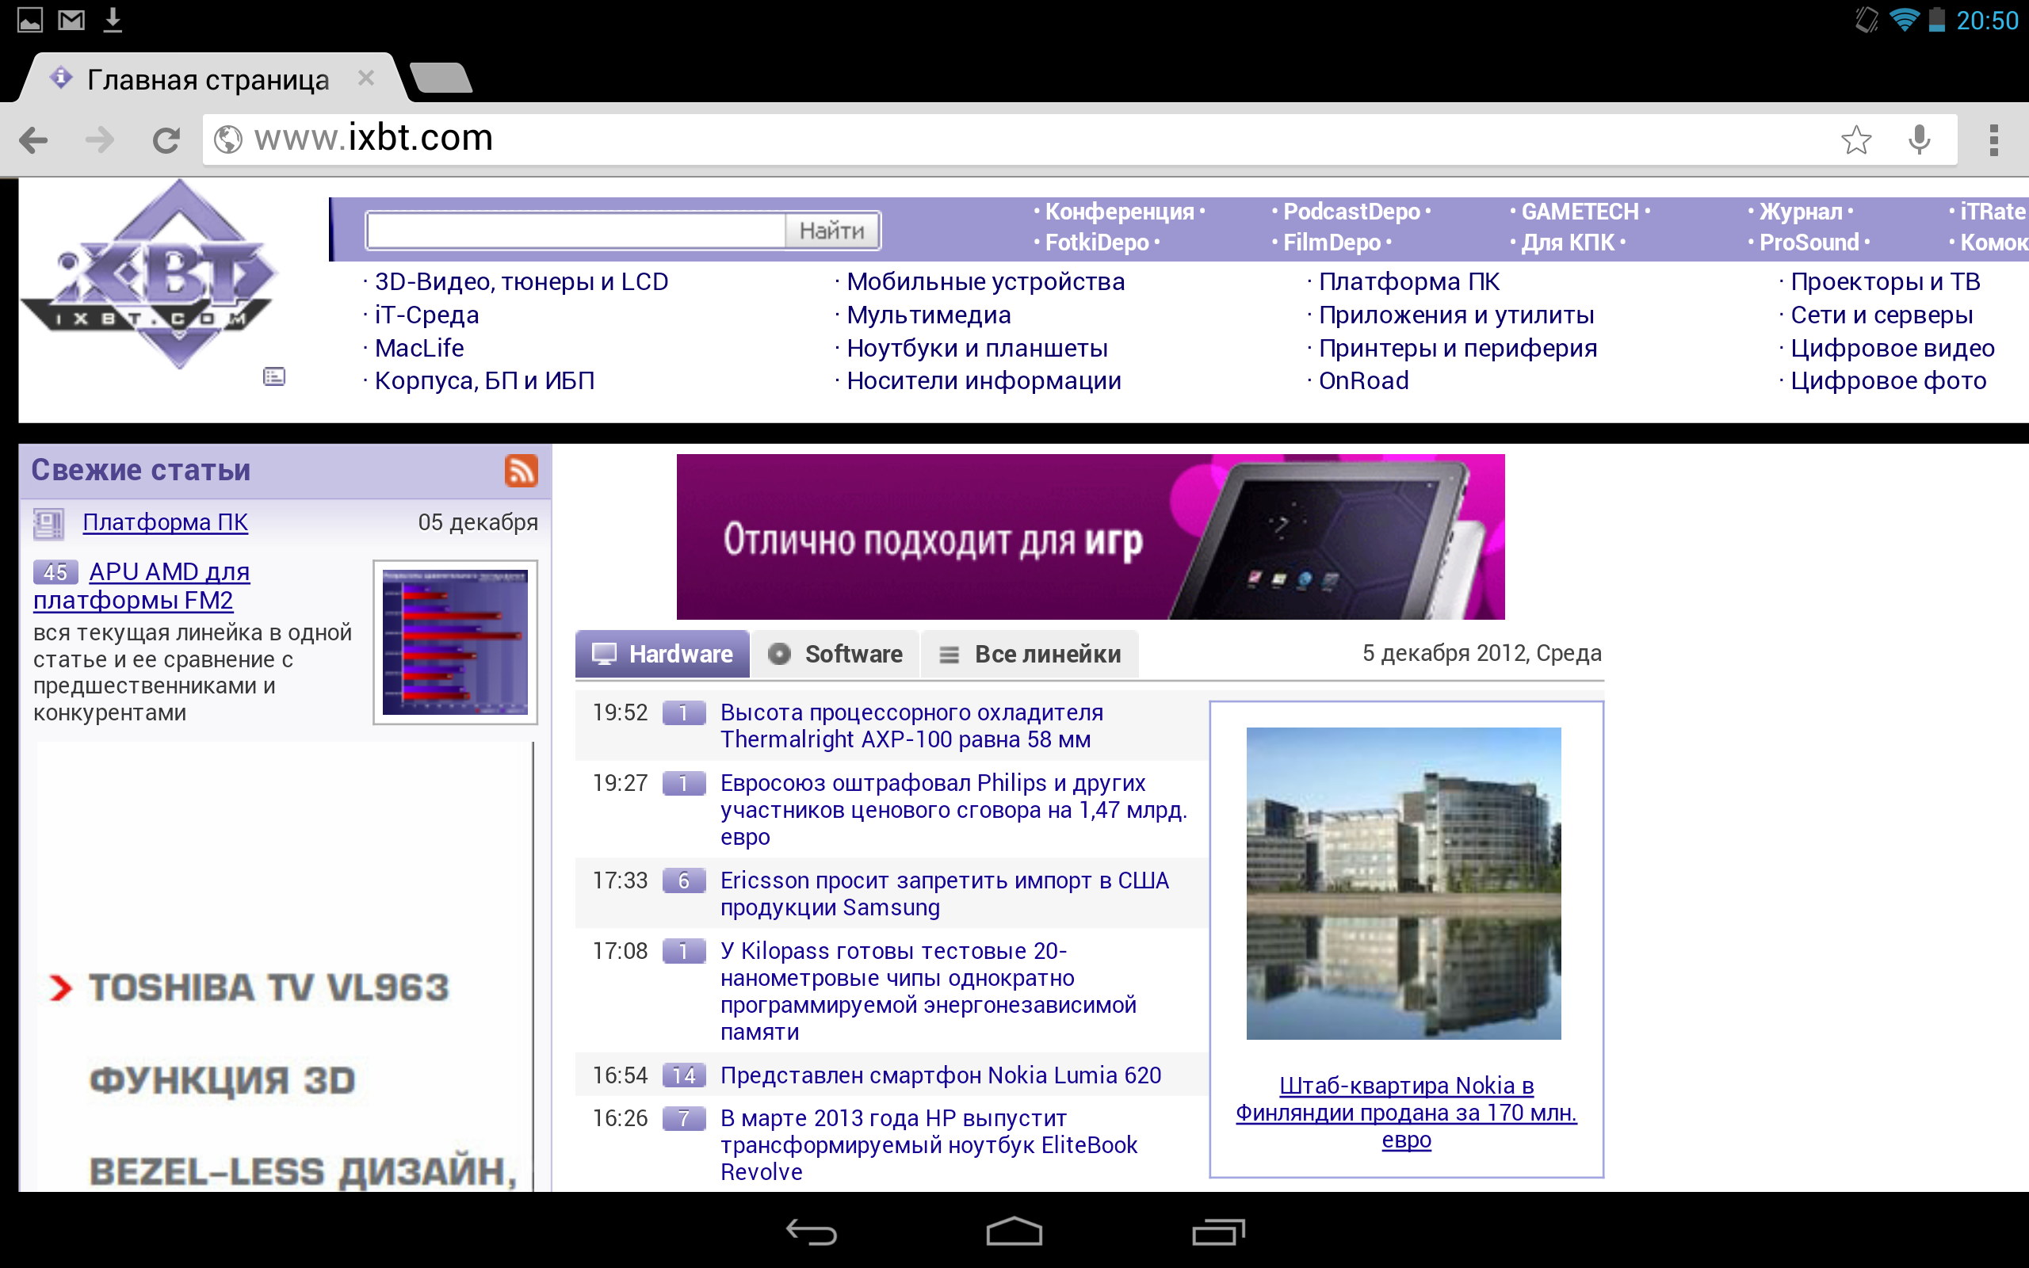The image size is (2029, 1268).
Task: Tap the browser forward arrow
Action: tap(100, 139)
